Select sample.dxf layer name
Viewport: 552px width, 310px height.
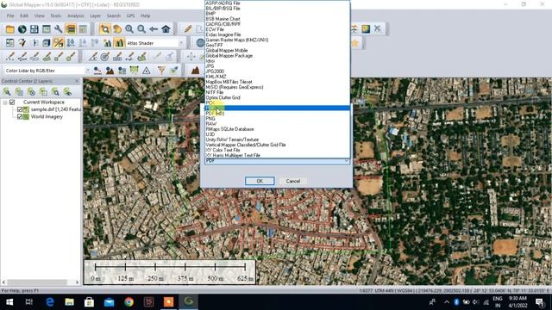(x=55, y=109)
